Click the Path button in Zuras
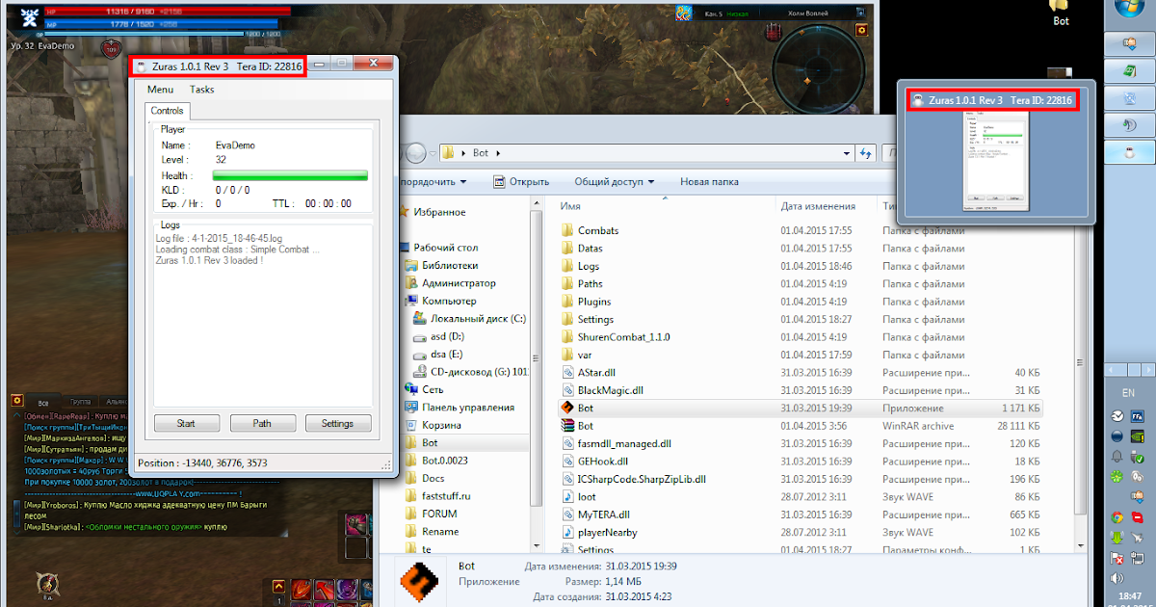This screenshot has height=607, width=1156. click(x=262, y=423)
